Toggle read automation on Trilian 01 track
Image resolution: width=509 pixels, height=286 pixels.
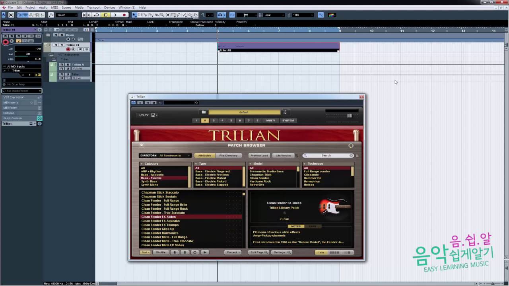tap(80, 49)
